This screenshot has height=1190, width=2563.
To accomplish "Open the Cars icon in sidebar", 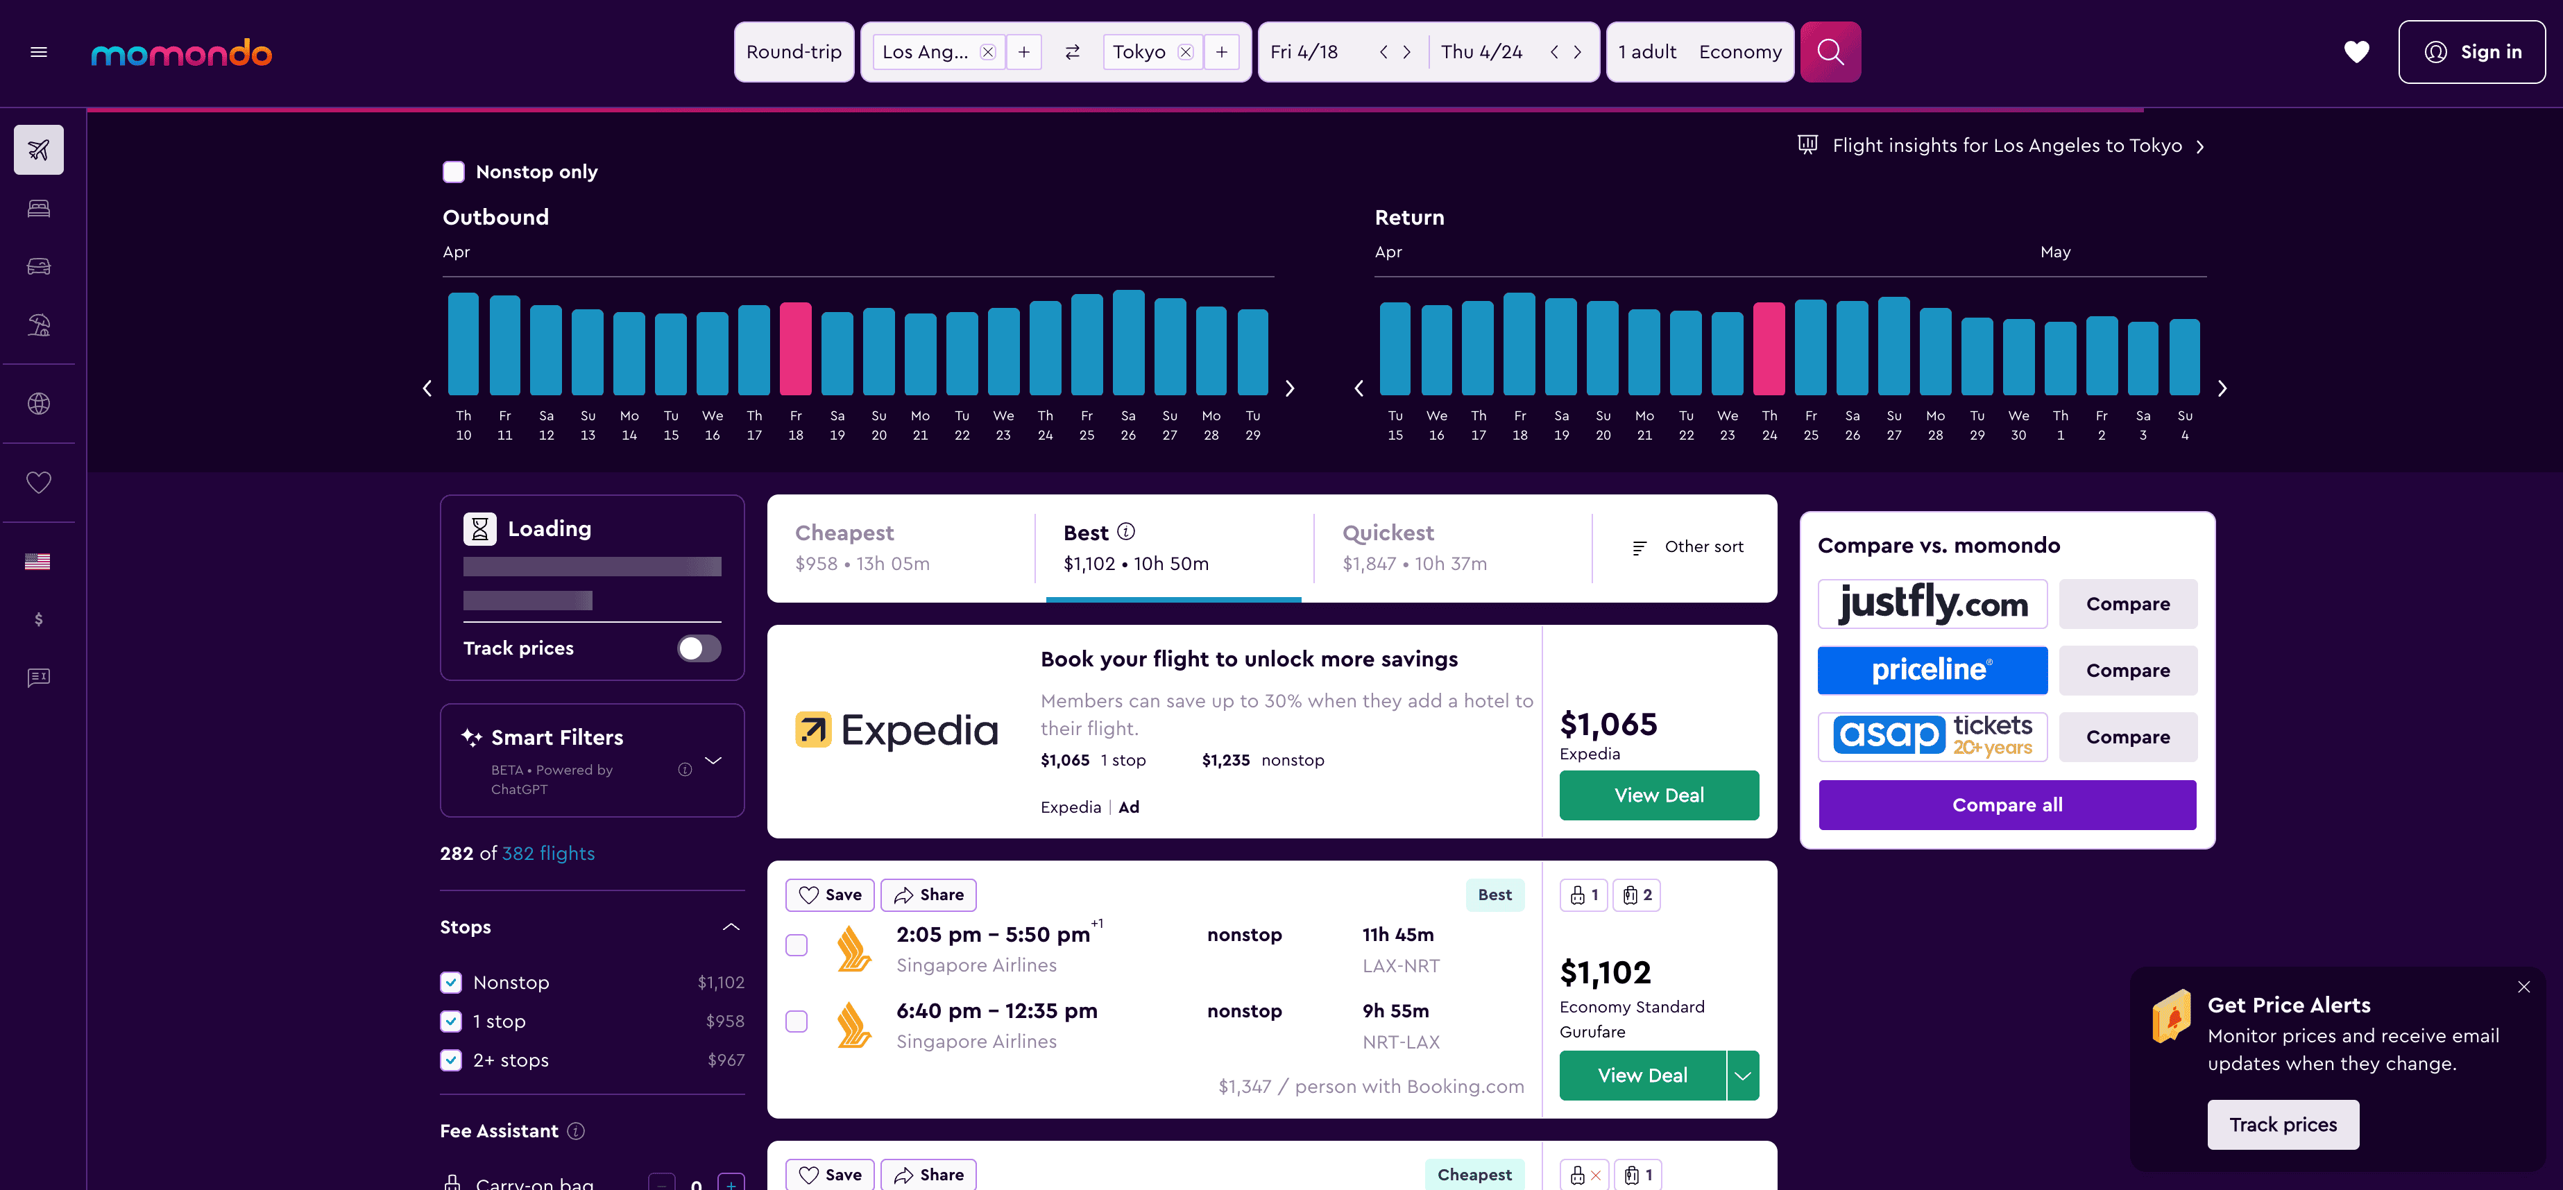I will click(39, 266).
